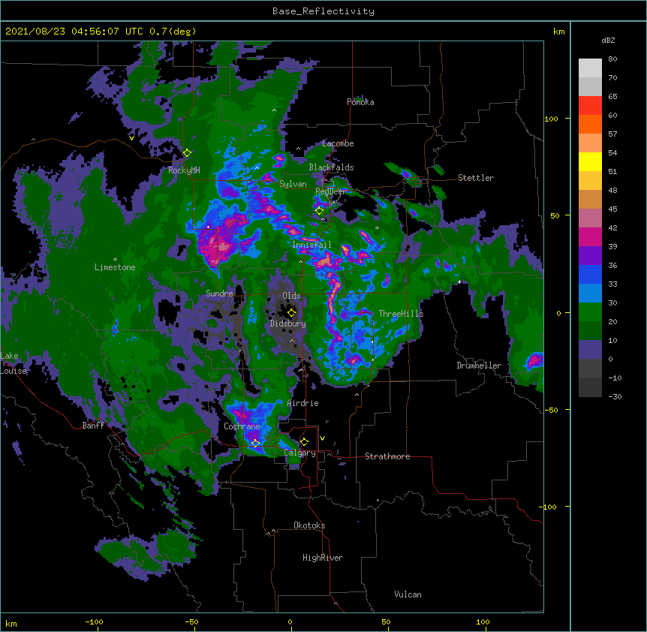Click the yellow V marker northwest of RockyMH
The height and width of the screenshot is (632, 647).
[x=131, y=138]
